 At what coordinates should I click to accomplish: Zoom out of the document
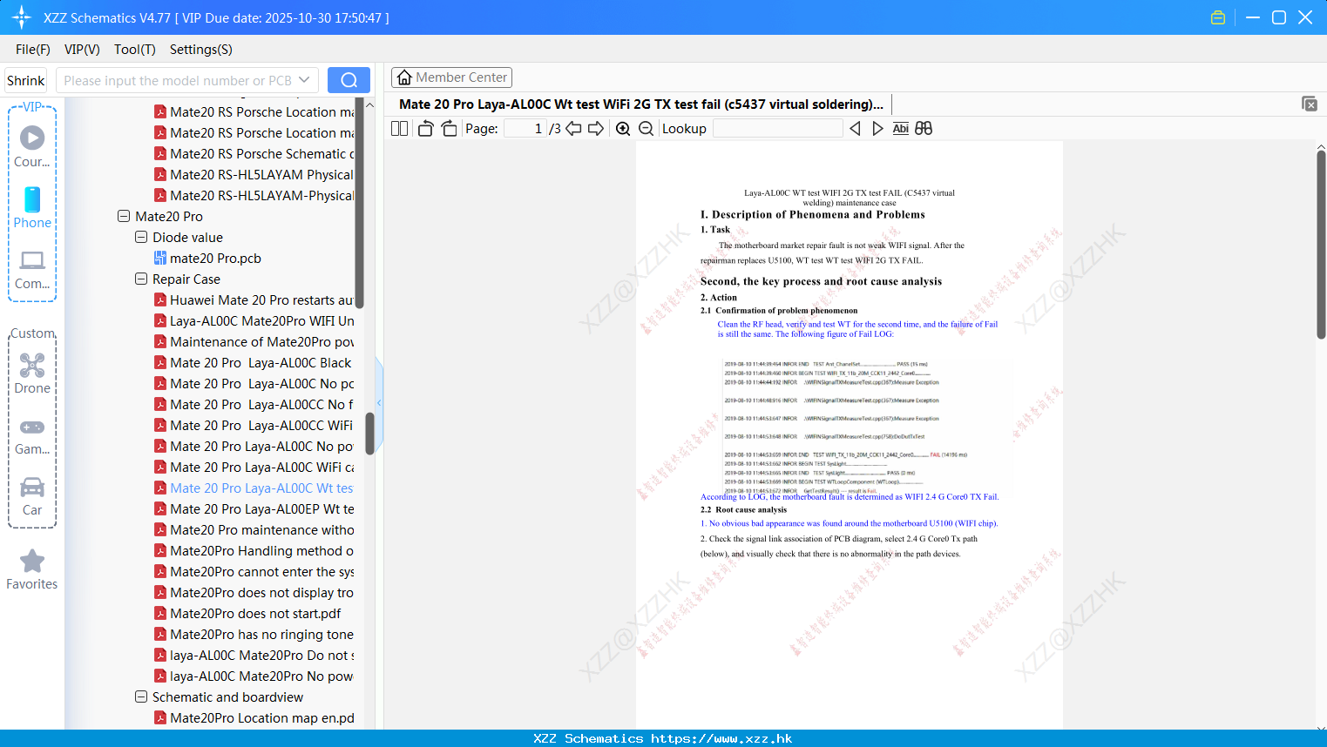[x=646, y=128]
